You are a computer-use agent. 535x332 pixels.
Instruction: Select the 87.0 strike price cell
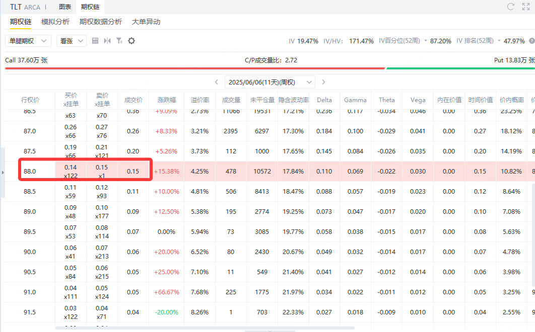pyautogui.click(x=30, y=131)
